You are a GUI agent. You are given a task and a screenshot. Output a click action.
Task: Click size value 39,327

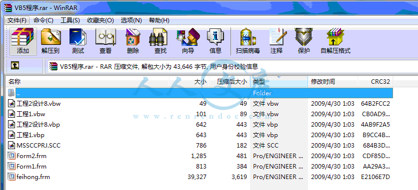197,177
